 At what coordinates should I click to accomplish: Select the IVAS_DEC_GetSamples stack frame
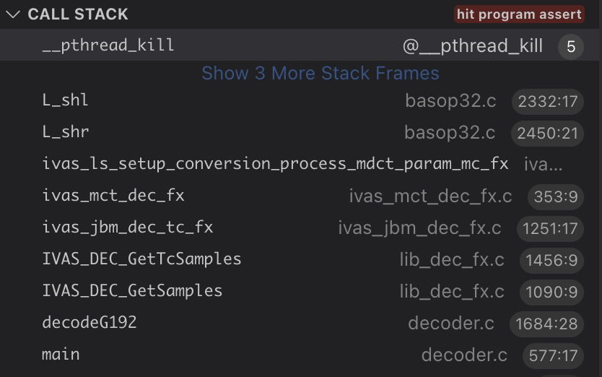132,291
